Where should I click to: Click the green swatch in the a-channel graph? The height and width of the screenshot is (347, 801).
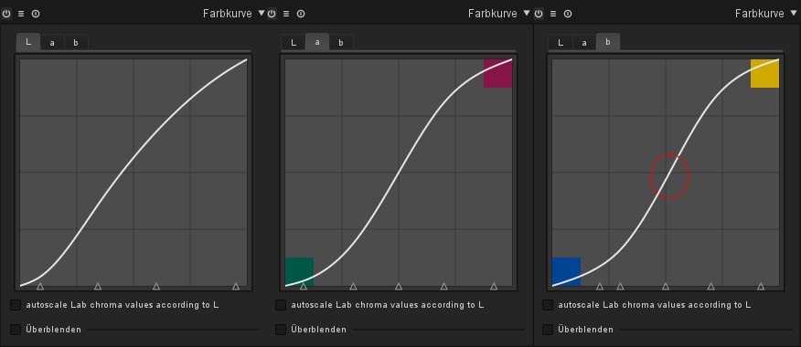pyautogui.click(x=299, y=271)
